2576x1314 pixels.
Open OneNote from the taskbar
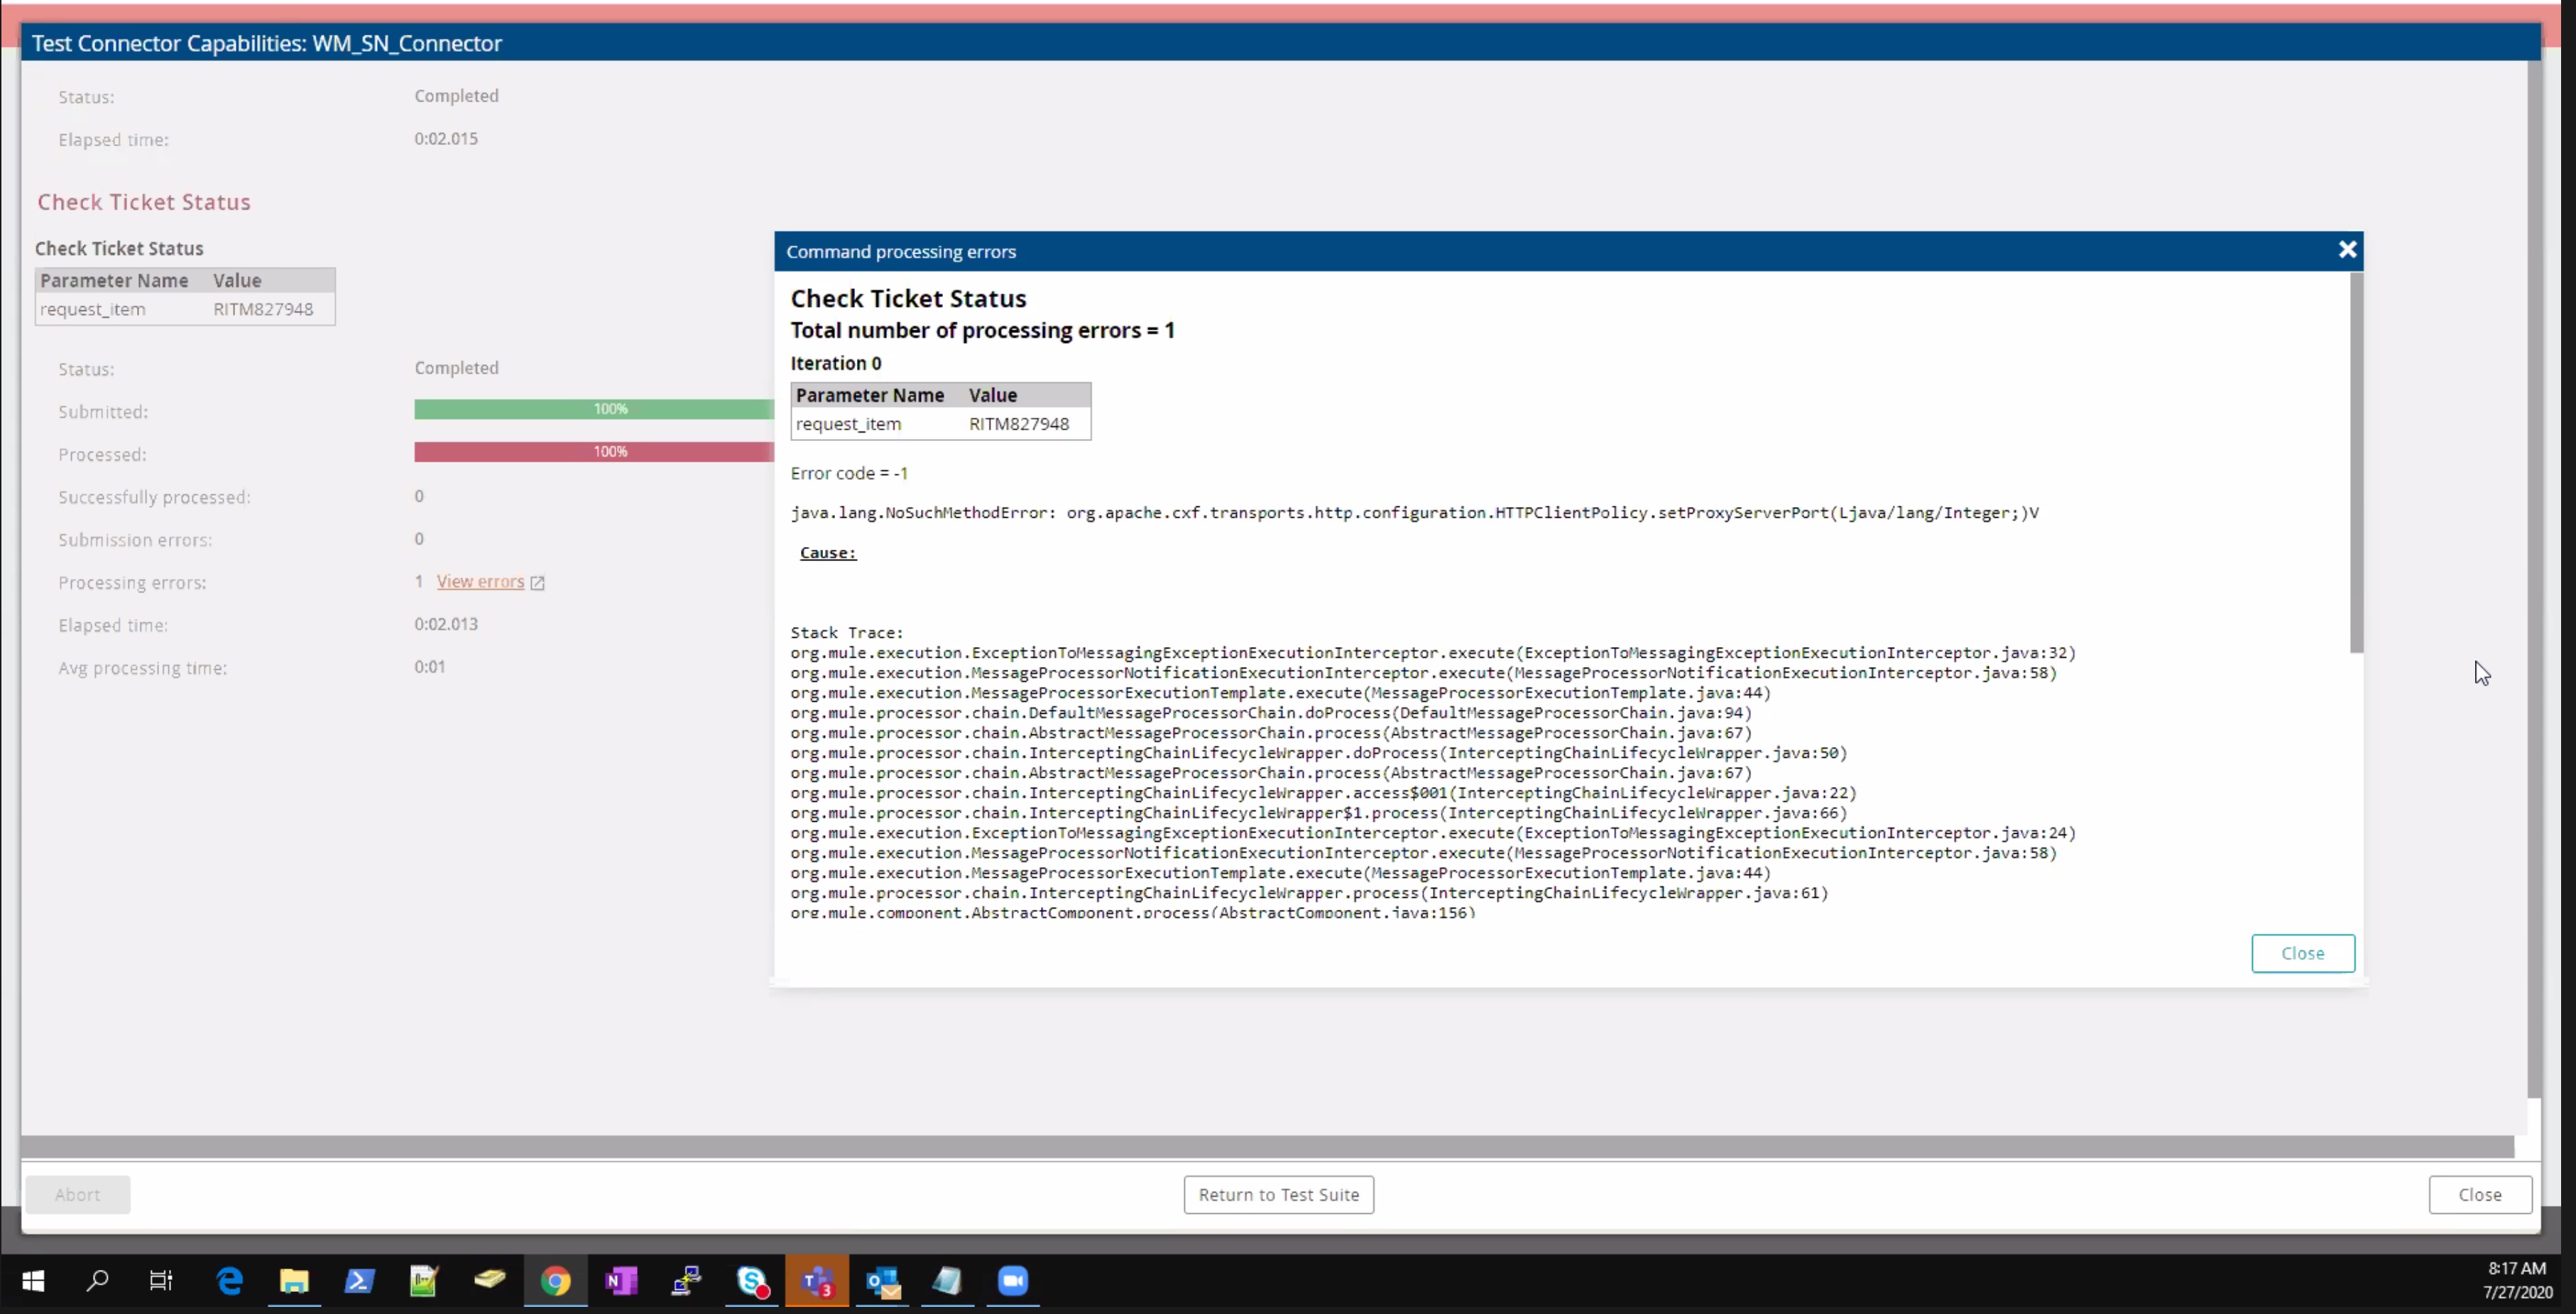pyautogui.click(x=621, y=1281)
